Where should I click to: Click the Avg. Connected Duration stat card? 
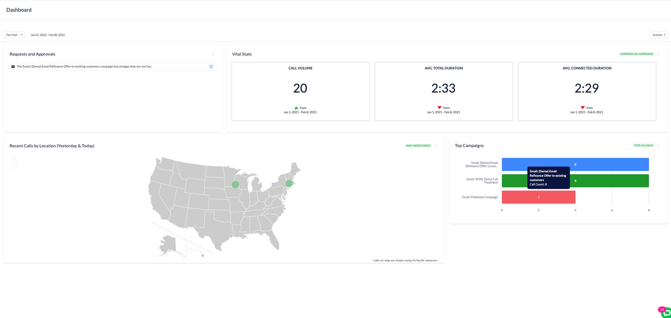coord(587,91)
